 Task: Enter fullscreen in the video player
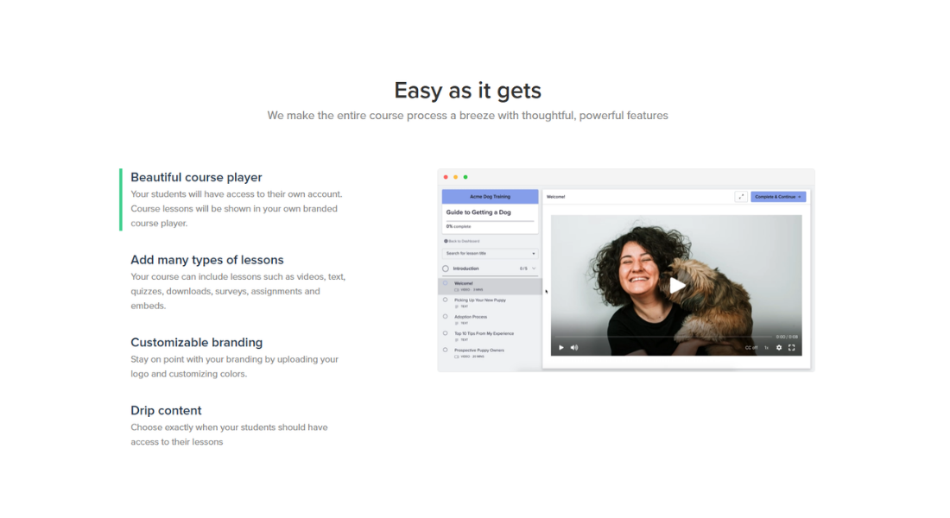click(792, 347)
